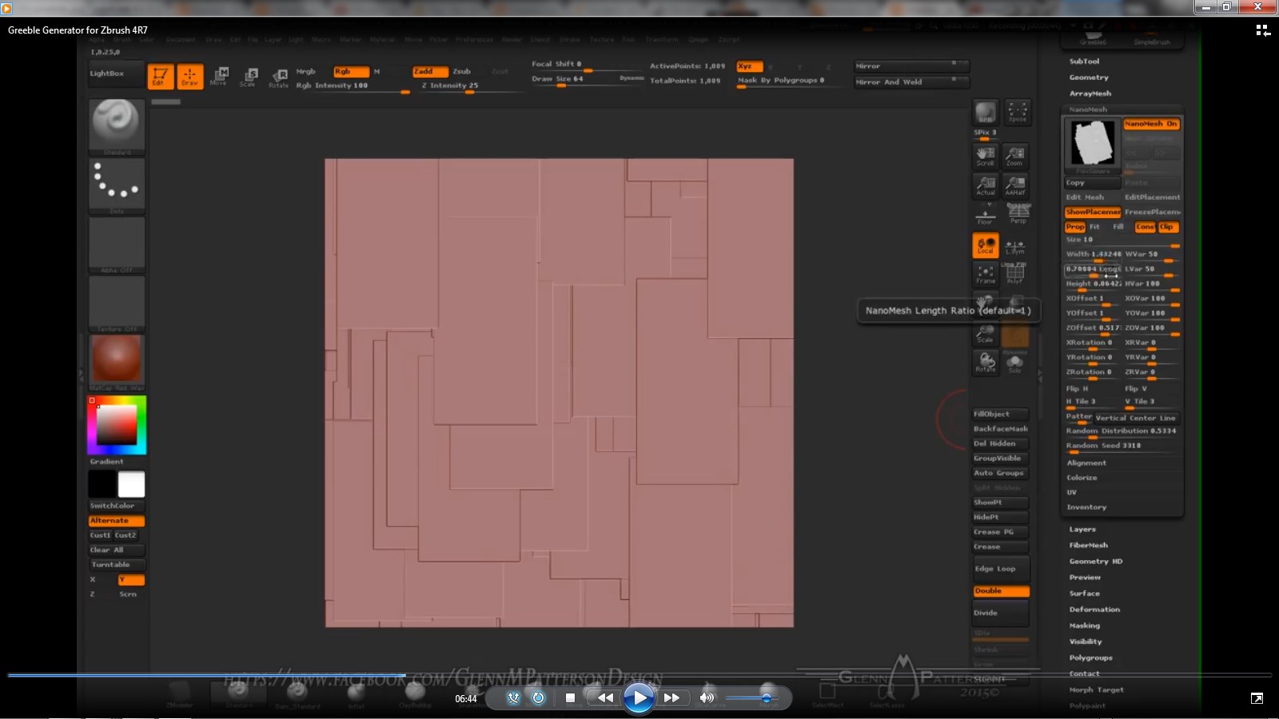Open LightBox browser
Image resolution: width=1279 pixels, height=719 pixels.
(116, 73)
